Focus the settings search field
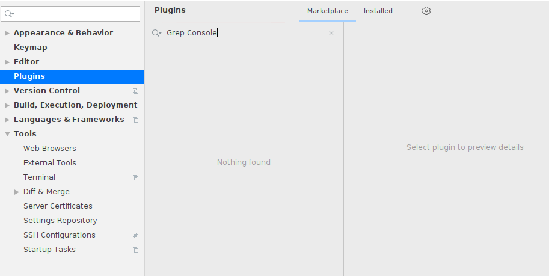549x276 pixels. pyautogui.click(x=70, y=14)
